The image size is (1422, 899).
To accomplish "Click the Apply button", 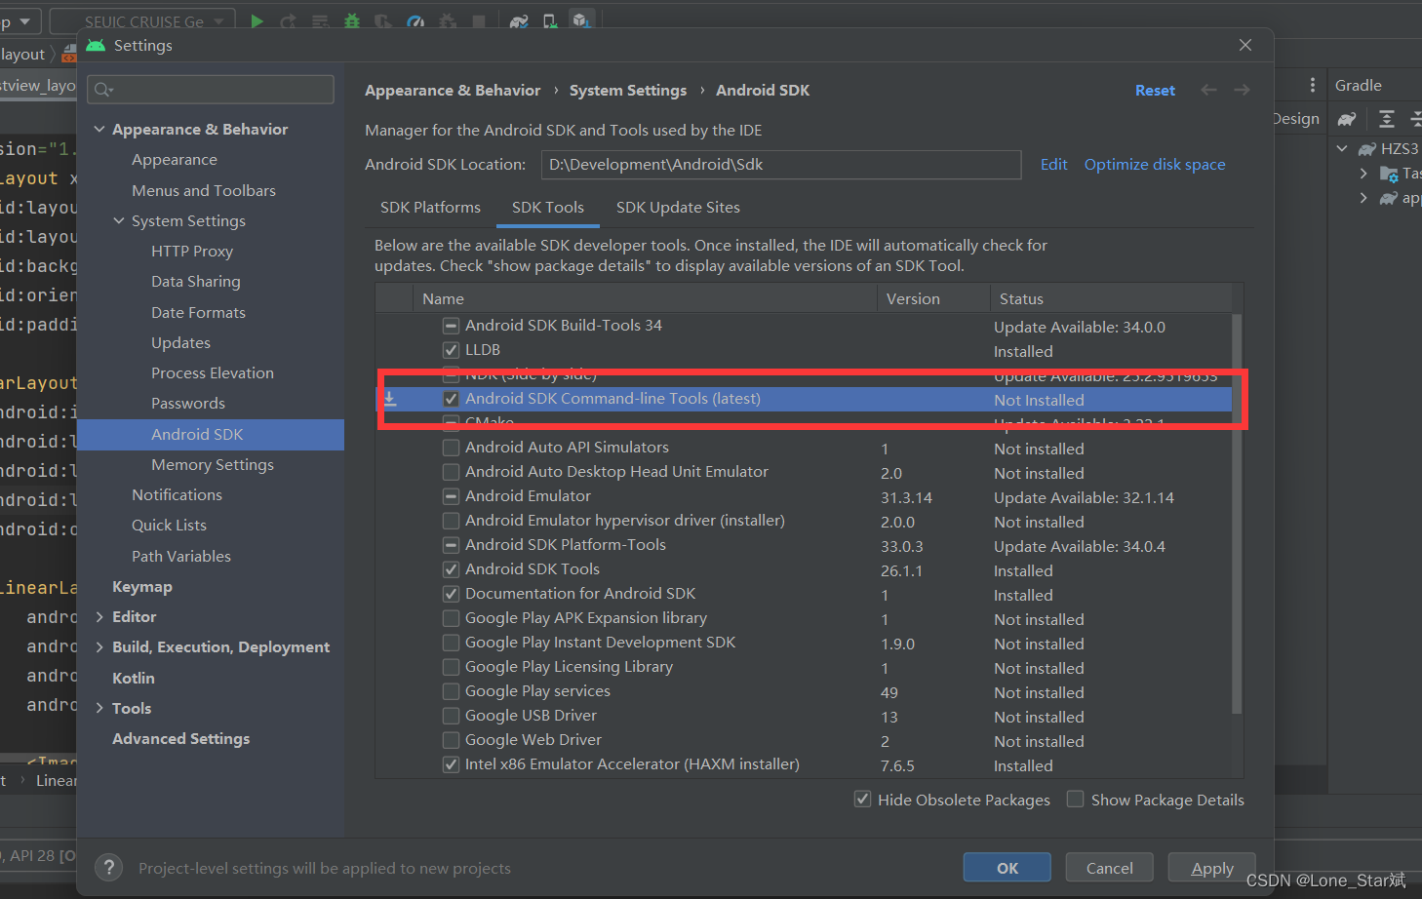I will [1212, 868].
